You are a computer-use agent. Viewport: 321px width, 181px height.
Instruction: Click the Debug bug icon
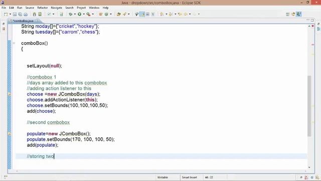coord(71,14)
